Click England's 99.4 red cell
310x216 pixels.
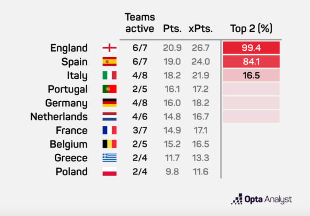(x=251, y=48)
